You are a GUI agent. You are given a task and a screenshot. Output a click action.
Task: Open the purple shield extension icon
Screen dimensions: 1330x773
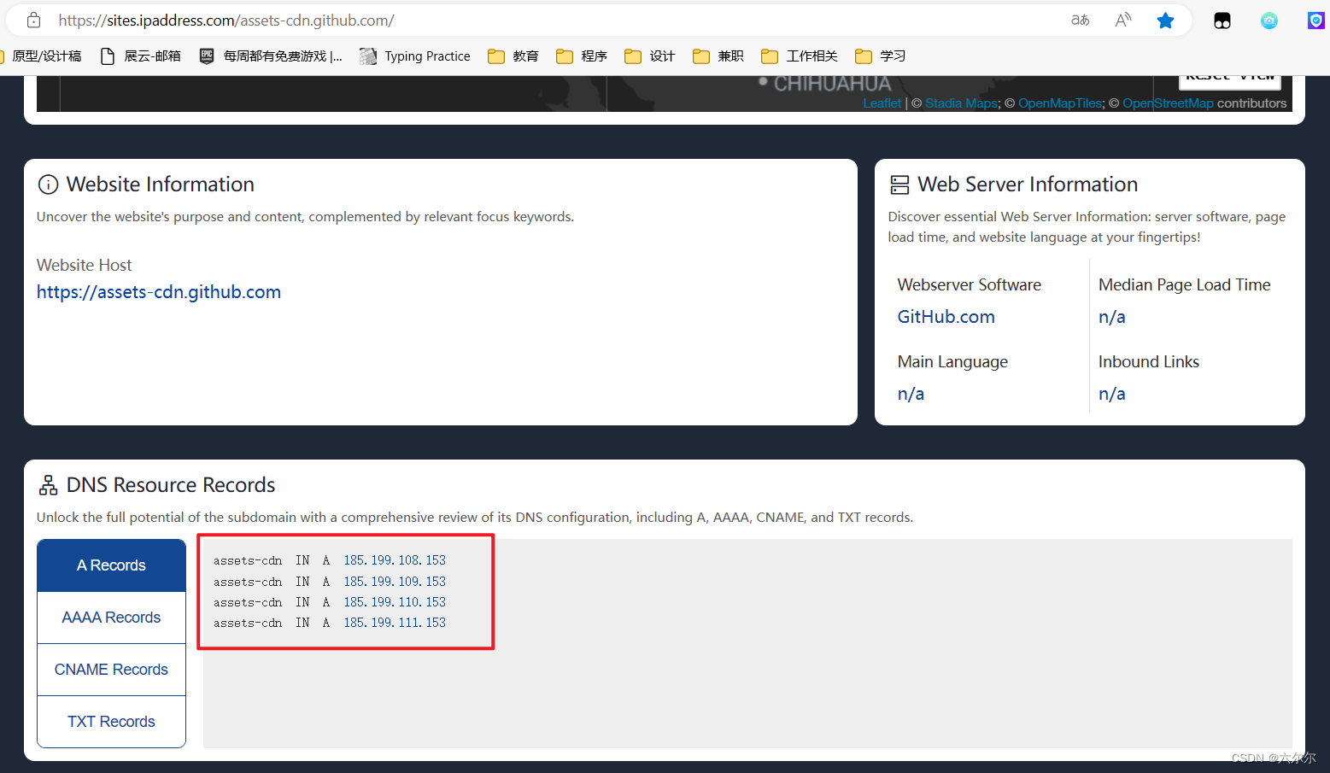1316,20
